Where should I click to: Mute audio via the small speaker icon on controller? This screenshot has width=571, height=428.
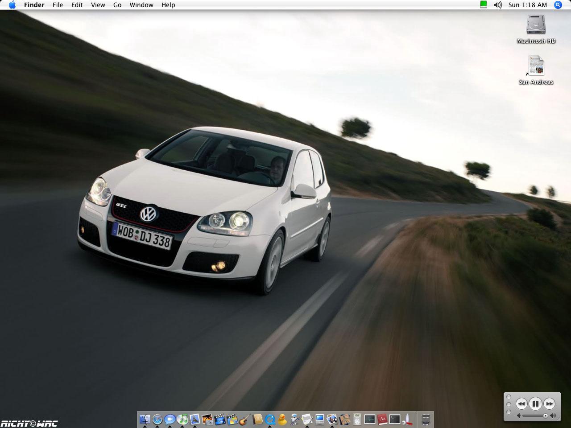click(x=519, y=416)
